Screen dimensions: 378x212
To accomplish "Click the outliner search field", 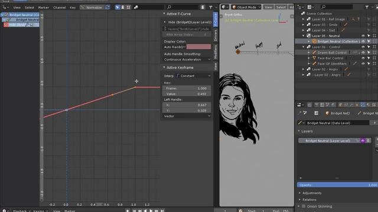I will click(337, 7).
